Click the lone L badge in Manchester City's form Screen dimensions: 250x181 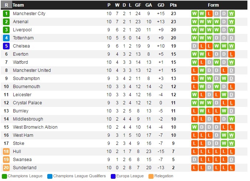[209, 14]
